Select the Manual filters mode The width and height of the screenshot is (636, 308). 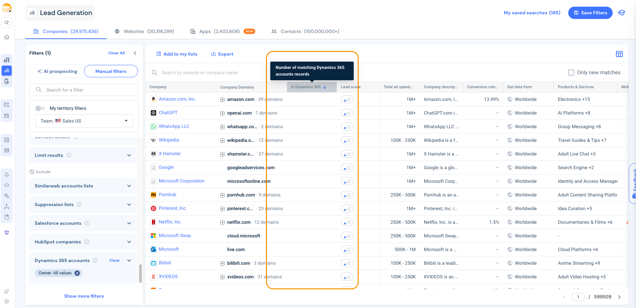click(x=111, y=71)
